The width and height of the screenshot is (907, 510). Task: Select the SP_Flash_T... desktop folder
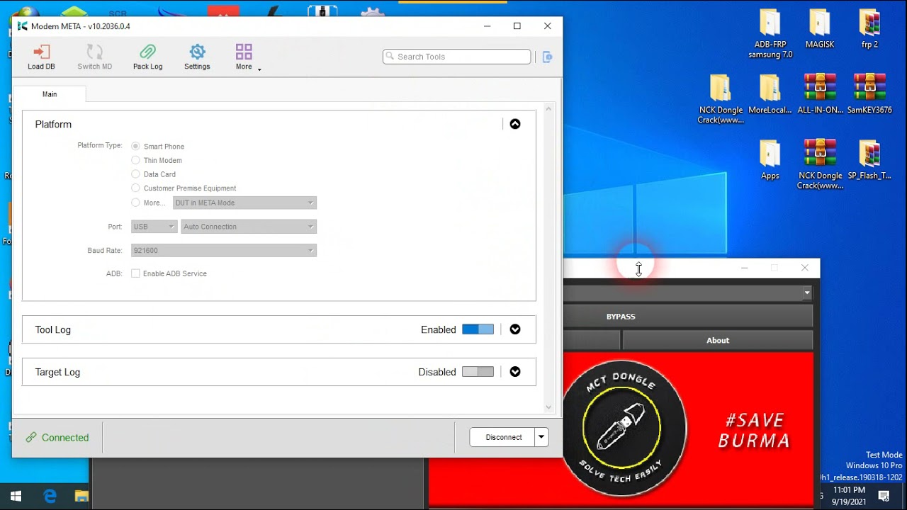[869, 160]
